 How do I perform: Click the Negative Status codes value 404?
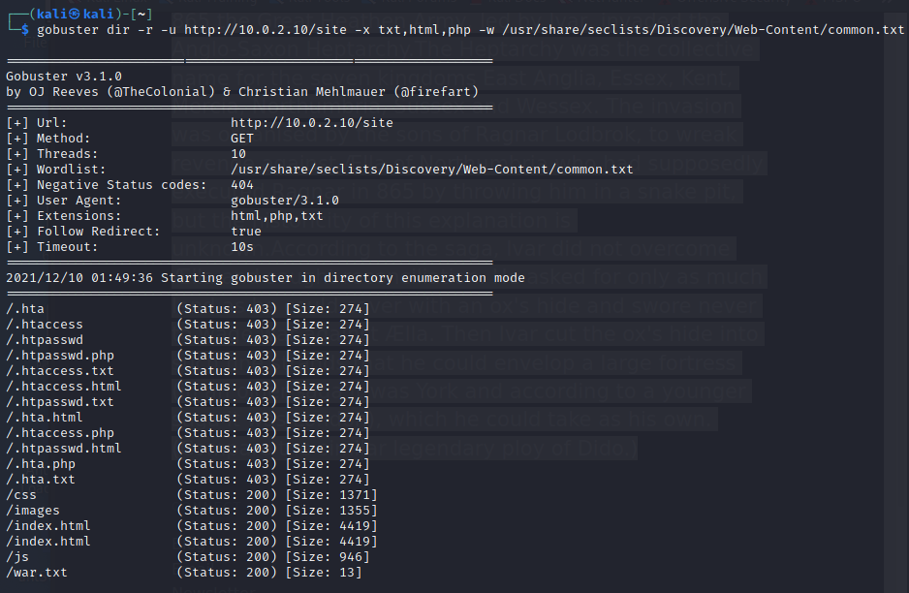point(242,185)
